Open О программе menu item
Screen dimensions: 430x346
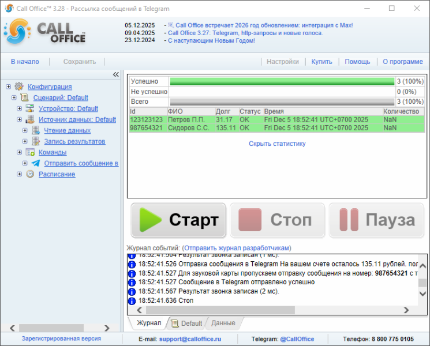403,62
